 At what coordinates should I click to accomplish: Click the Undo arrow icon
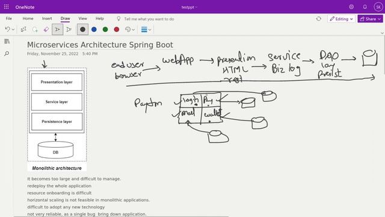(7, 30)
